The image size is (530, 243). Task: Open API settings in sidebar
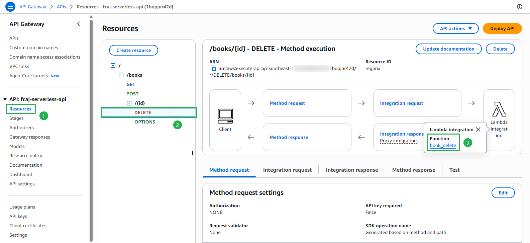[x=22, y=184]
